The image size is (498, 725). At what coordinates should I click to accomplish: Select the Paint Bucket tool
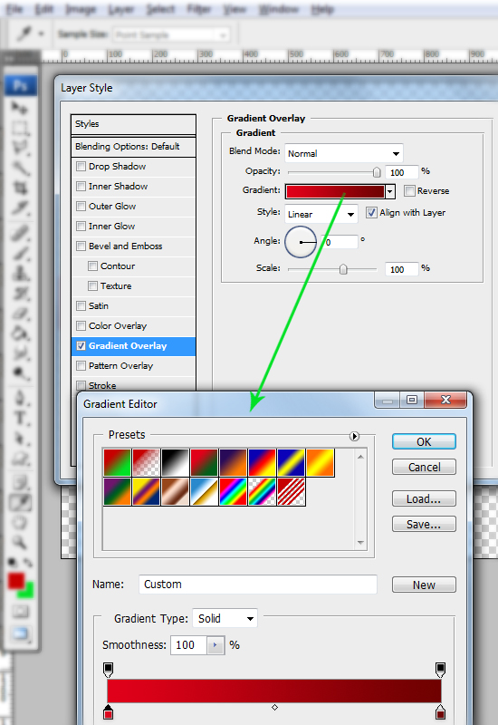click(x=19, y=333)
